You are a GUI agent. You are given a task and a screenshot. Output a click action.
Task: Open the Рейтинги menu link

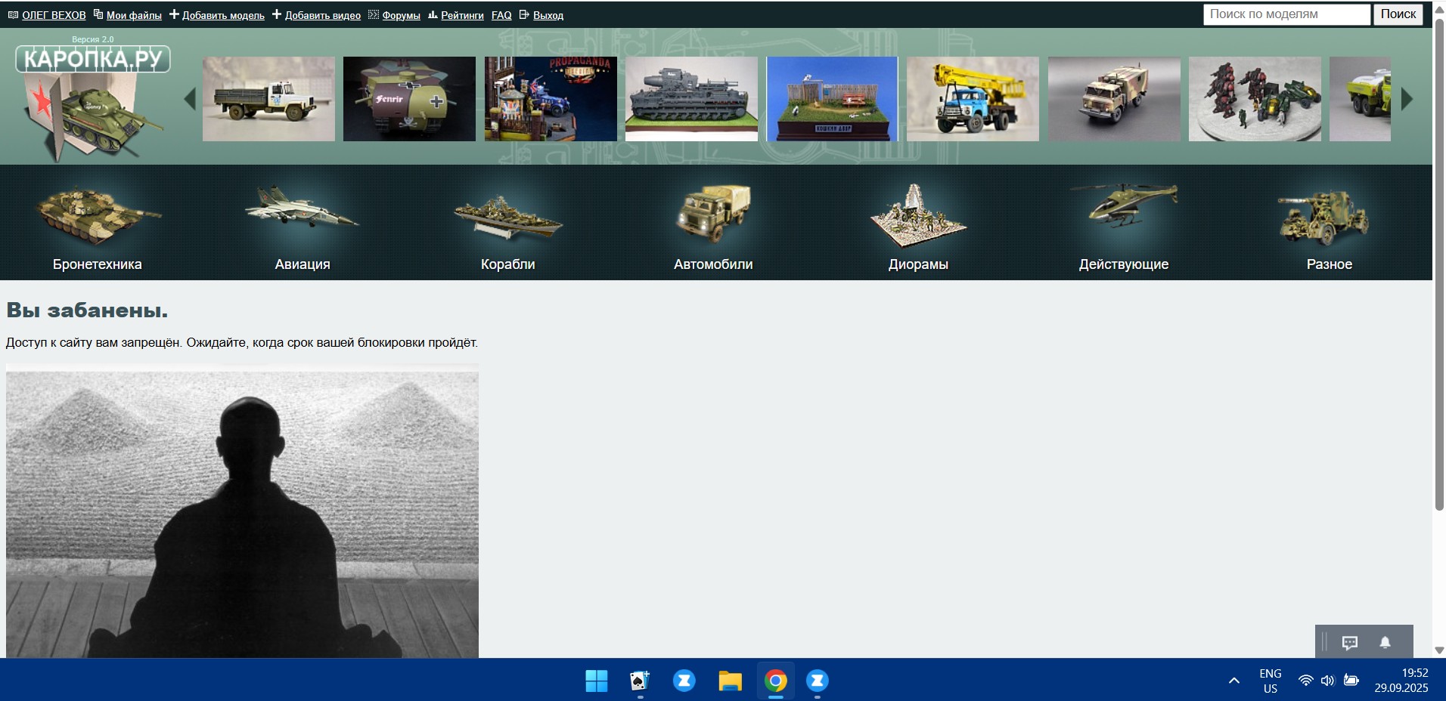click(462, 15)
